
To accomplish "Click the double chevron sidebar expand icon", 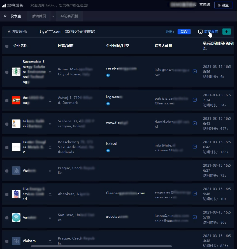I will 5,16.
